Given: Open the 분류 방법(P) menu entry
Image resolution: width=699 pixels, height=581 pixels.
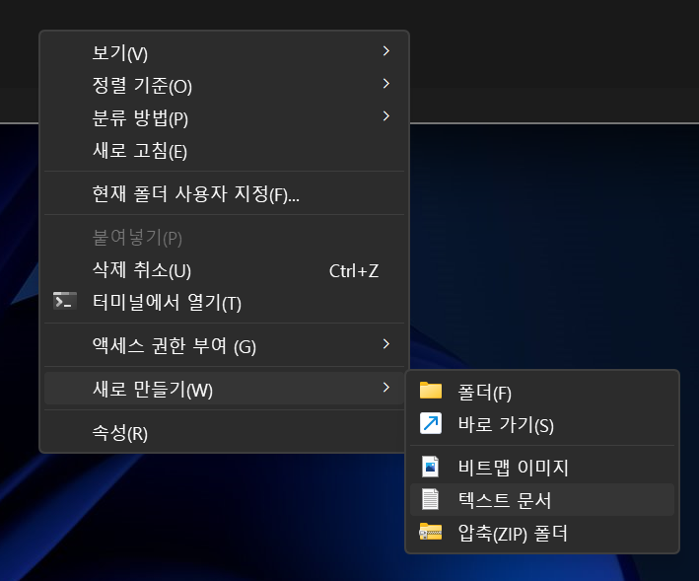Looking at the screenshot, I should coord(224,117).
